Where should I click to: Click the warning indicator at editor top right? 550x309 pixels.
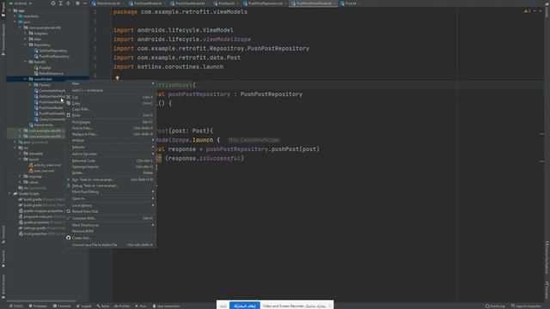coord(527,11)
